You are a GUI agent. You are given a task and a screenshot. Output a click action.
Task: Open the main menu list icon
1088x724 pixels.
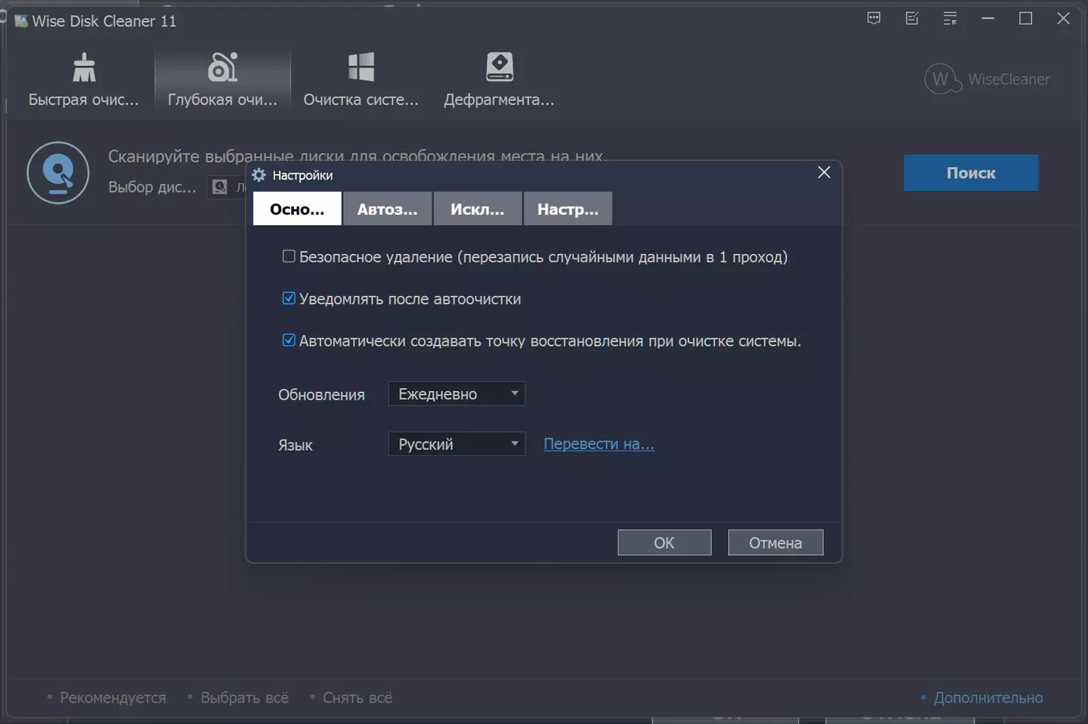tap(950, 18)
